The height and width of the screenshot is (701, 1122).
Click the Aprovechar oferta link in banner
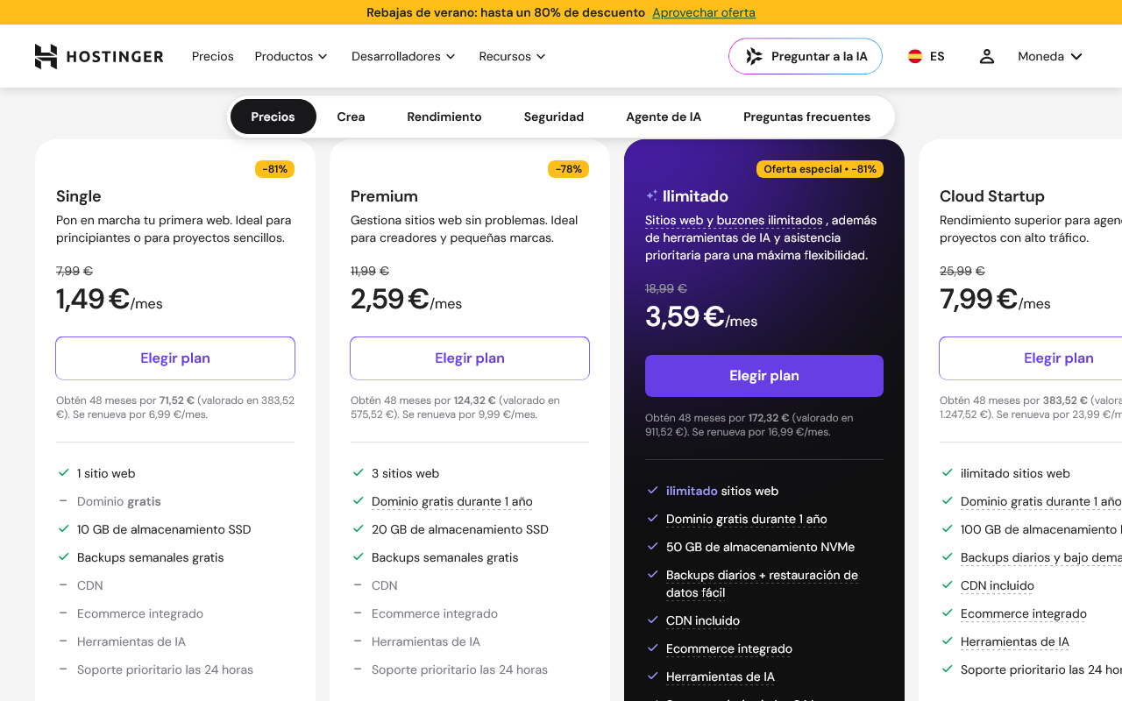coord(704,12)
